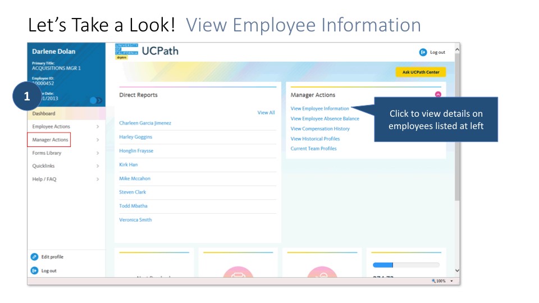Screen dimensions: 539x303
Task: Toggle the sidebar collapse switch in profile header
Action: click(96, 100)
